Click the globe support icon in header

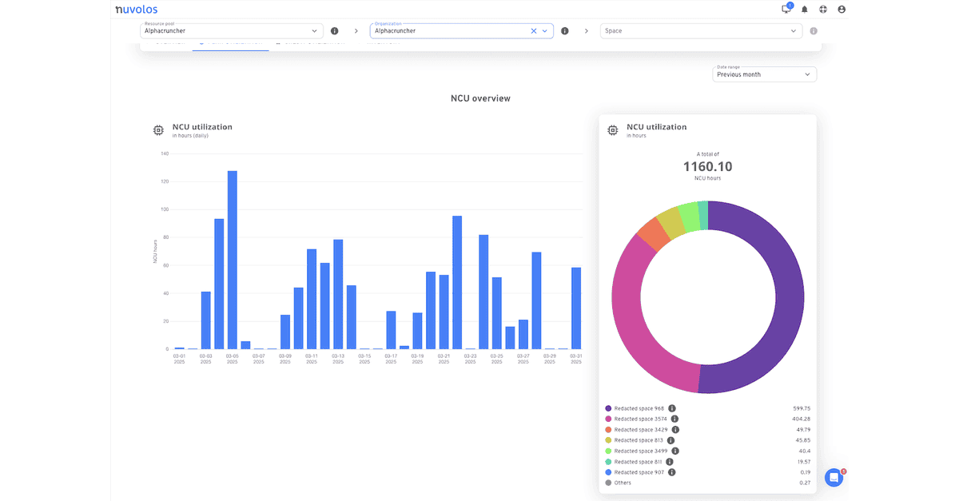click(x=823, y=10)
